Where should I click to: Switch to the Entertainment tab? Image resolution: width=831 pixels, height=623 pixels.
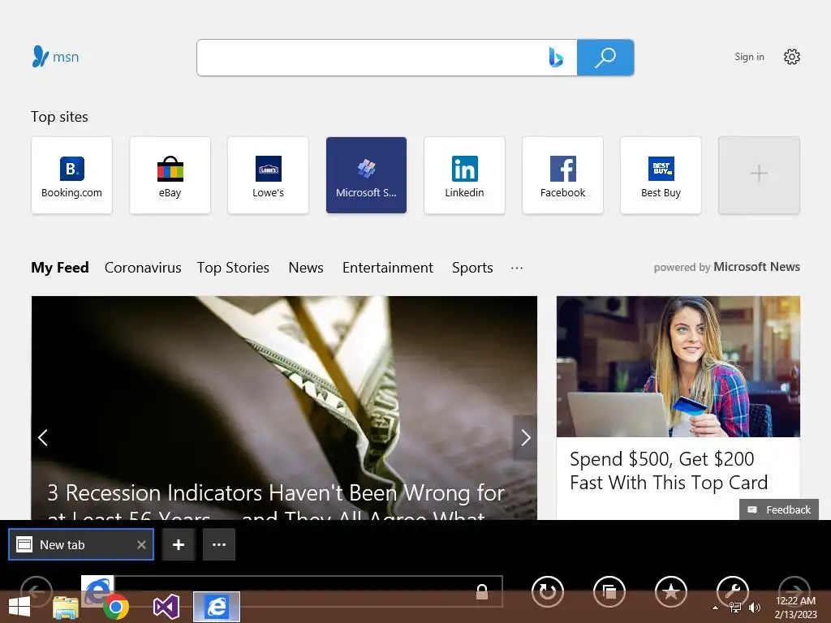(x=387, y=268)
